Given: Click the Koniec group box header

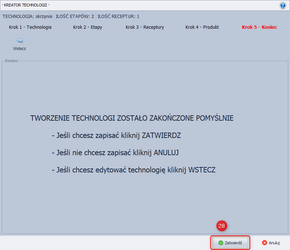Looking at the screenshot, I should coord(12,61).
